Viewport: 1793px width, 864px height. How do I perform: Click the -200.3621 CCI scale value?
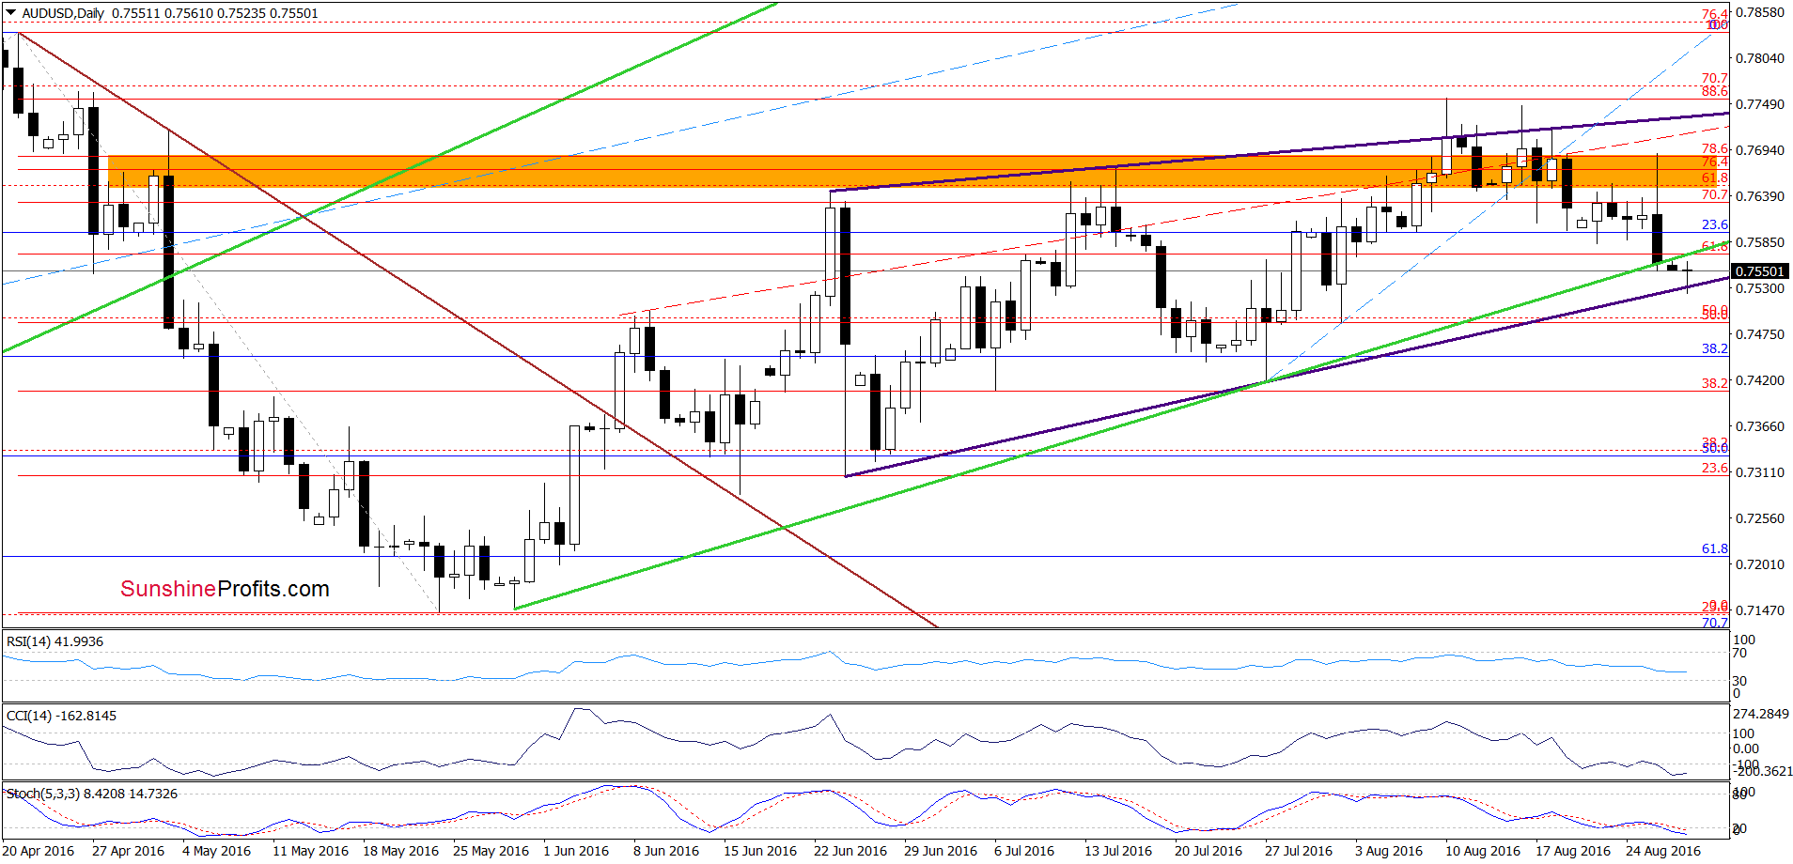pyautogui.click(x=1762, y=771)
